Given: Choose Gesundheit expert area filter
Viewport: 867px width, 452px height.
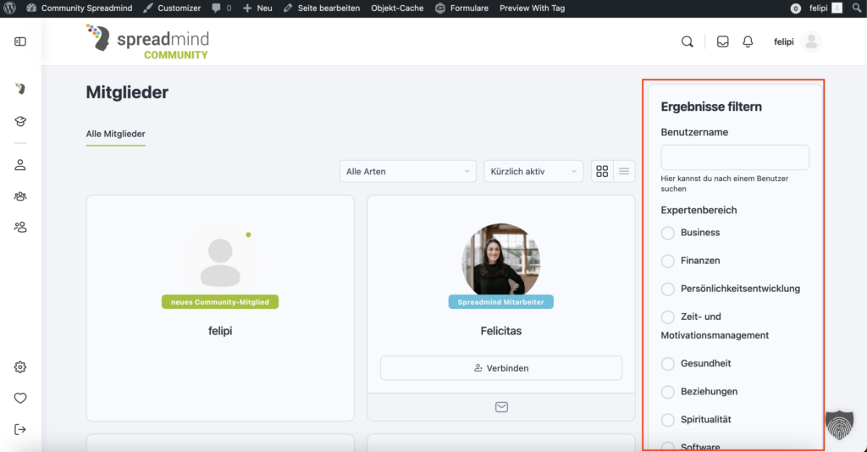Looking at the screenshot, I should point(668,364).
